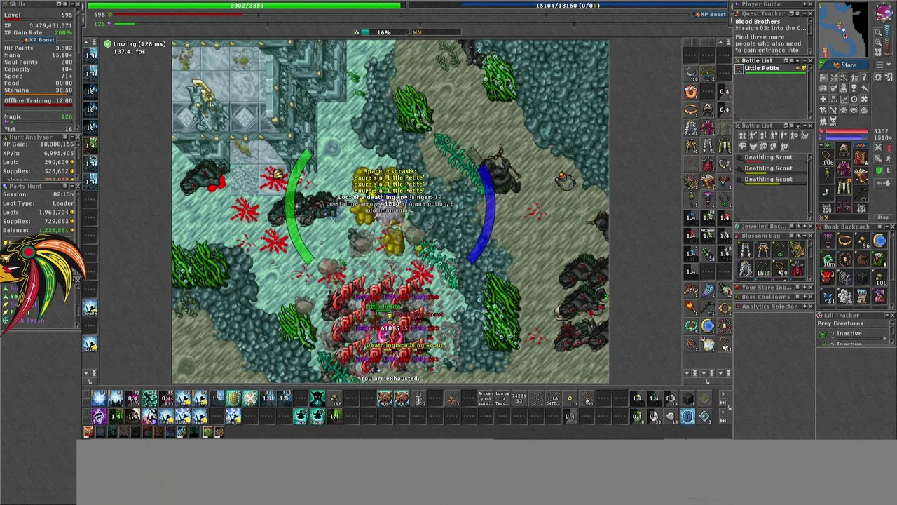
Task: Toggle speech-bubble filter in lower Battle List
Action: tap(742, 146)
